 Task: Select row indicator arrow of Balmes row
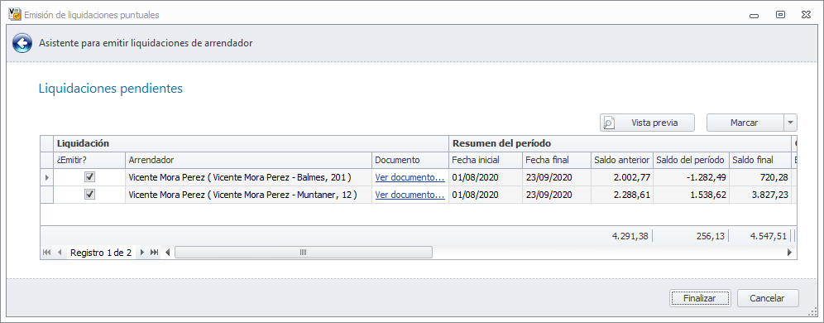47,178
